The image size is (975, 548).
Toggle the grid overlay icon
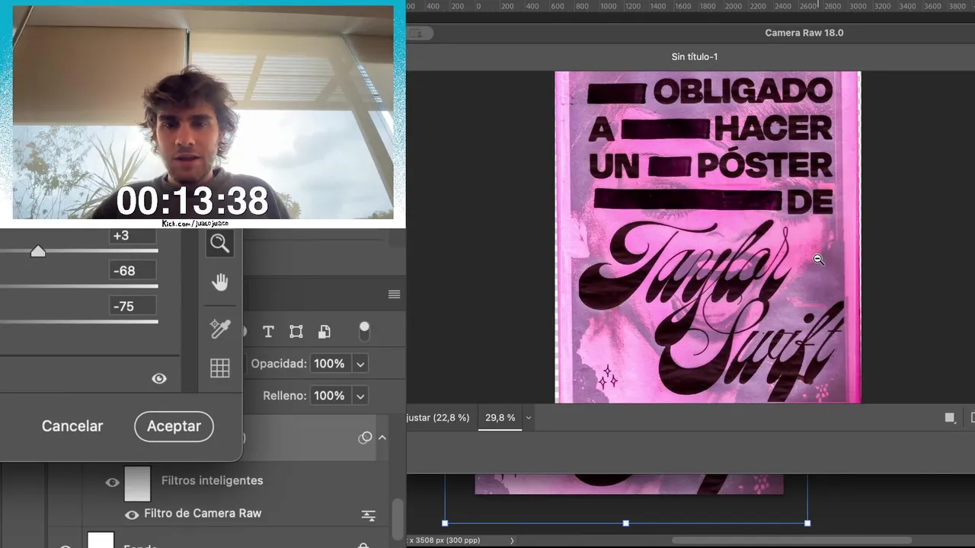tap(219, 368)
